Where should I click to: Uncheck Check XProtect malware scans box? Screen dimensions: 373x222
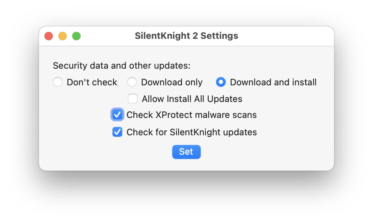click(117, 115)
